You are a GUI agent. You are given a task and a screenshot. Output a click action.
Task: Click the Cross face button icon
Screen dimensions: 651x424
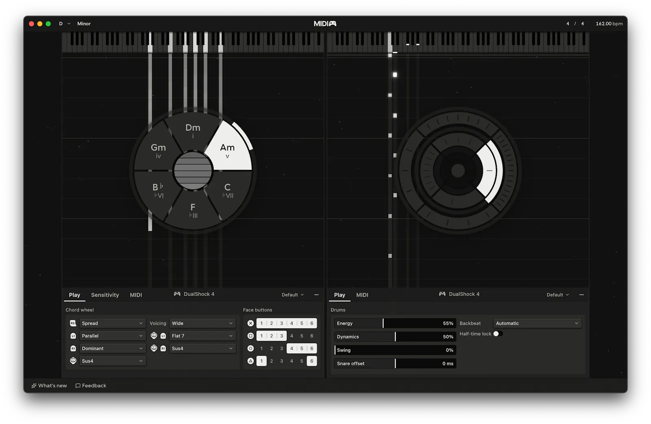coord(251,323)
